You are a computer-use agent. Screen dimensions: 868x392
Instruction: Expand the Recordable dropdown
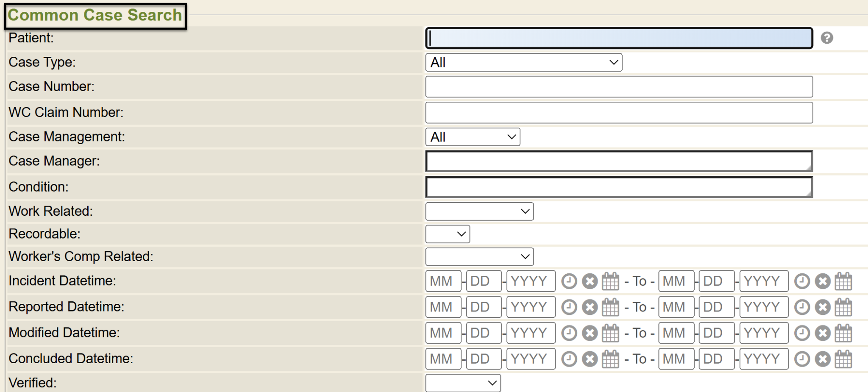448,234
